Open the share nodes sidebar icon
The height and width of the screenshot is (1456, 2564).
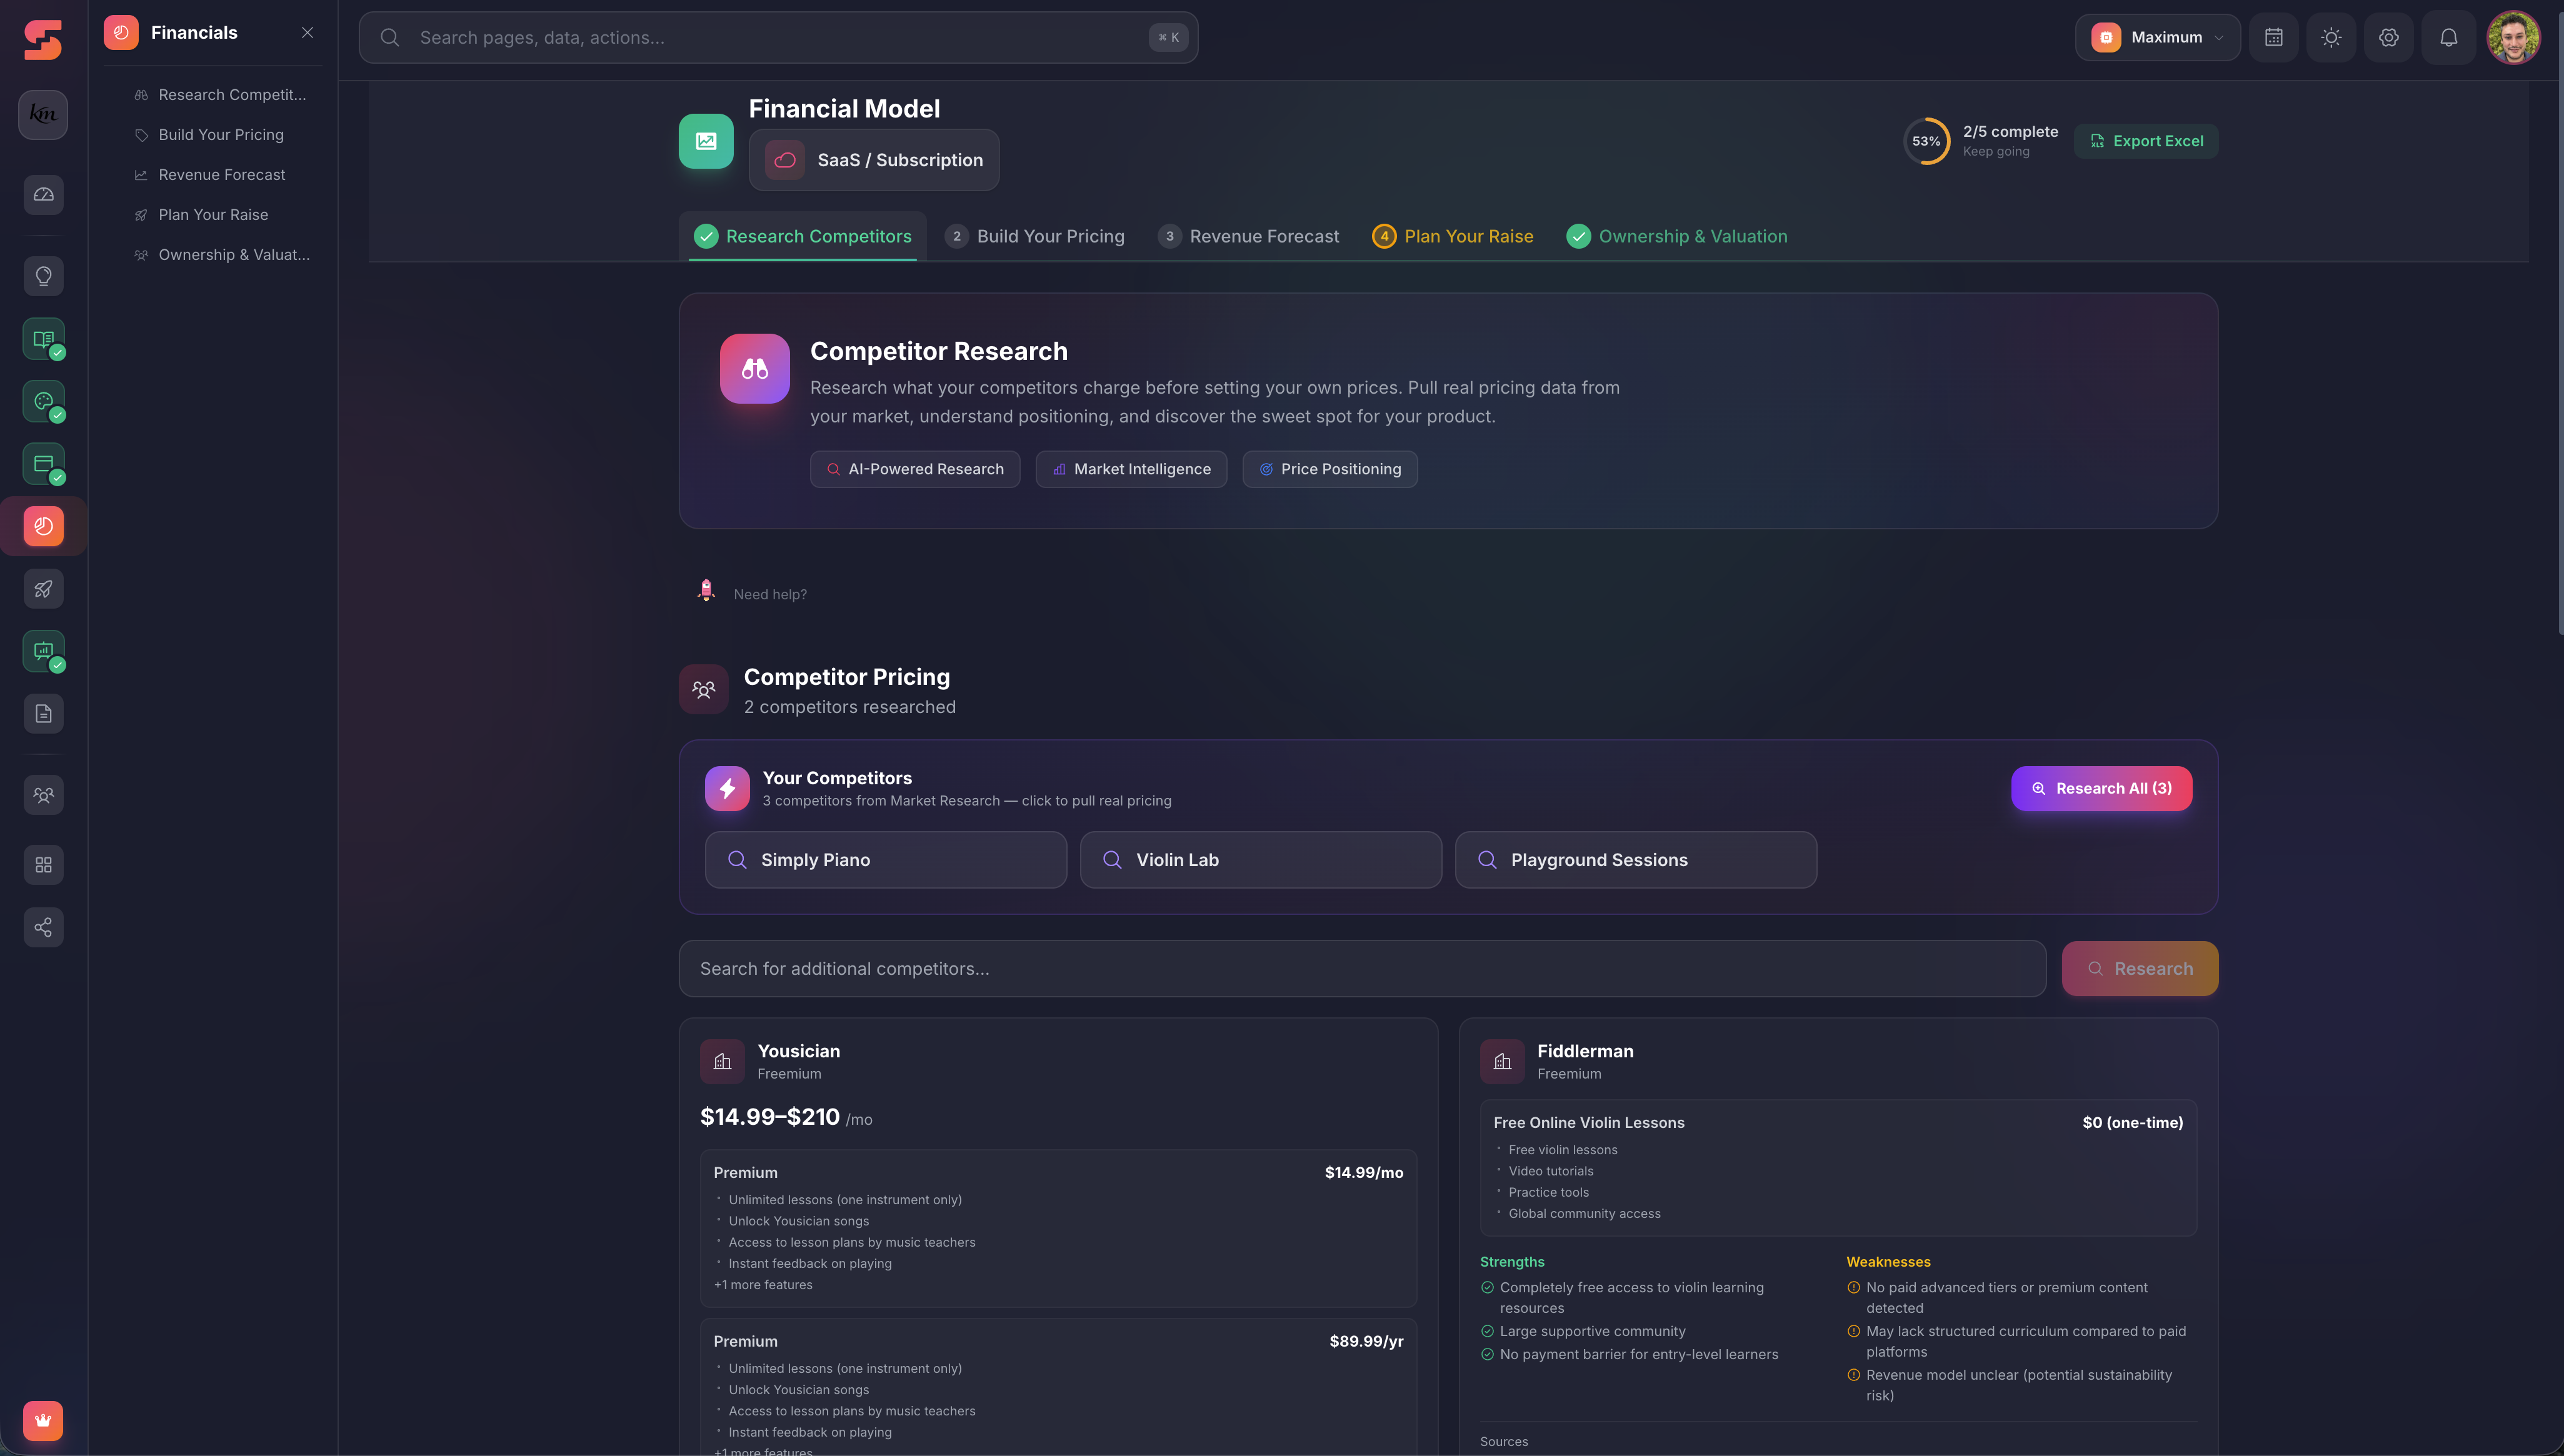coord(43,927)
